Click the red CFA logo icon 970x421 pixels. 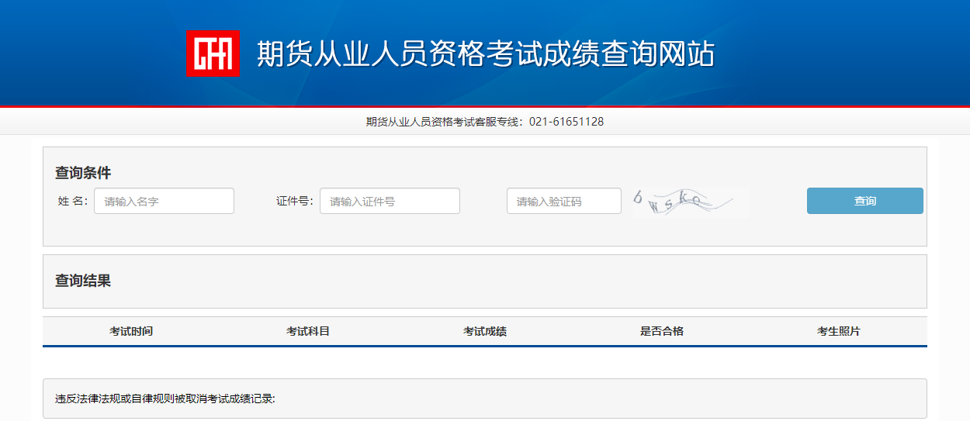[213, 53]
